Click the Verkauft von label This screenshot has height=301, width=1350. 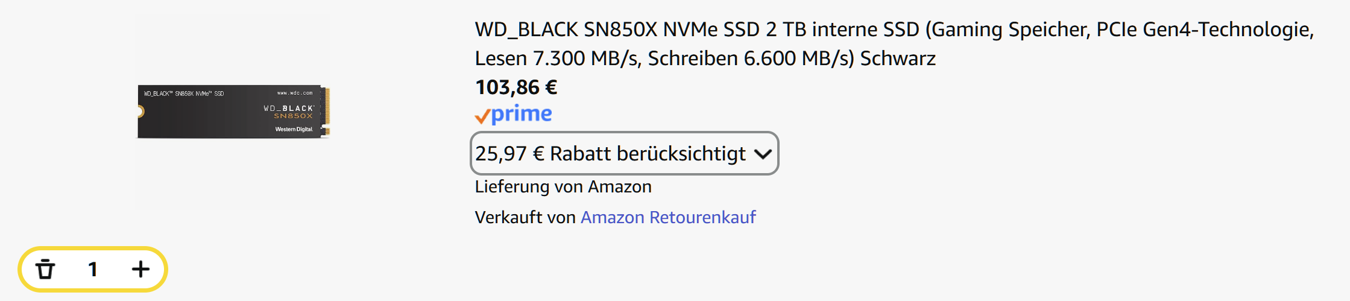(x=525, y=217)
